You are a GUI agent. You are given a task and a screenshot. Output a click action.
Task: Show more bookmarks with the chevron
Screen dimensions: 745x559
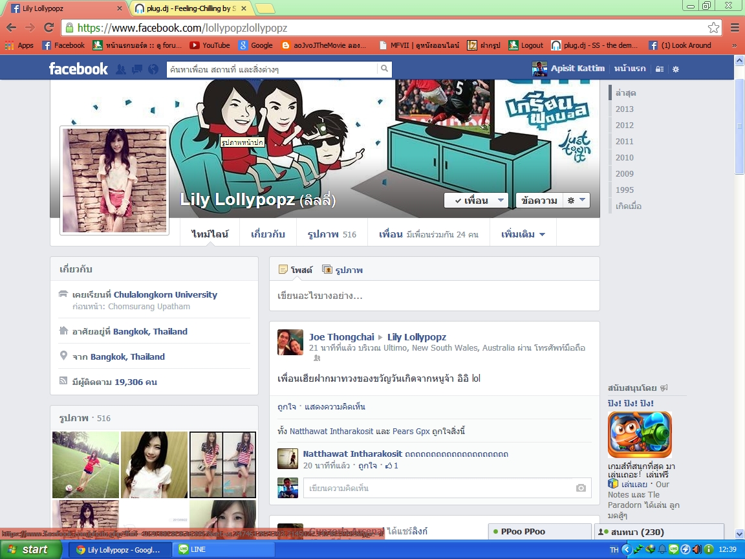[735, 46]
